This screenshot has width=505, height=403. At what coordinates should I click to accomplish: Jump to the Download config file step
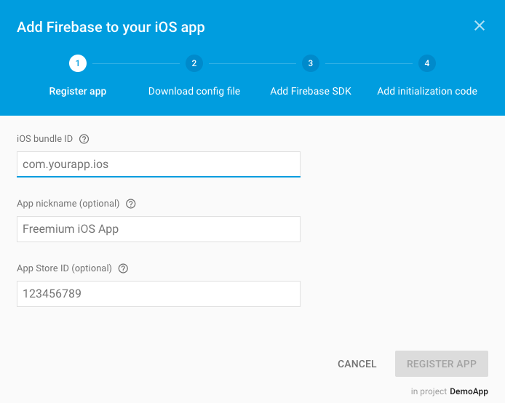pyautogui.click(x=194, y=91)
